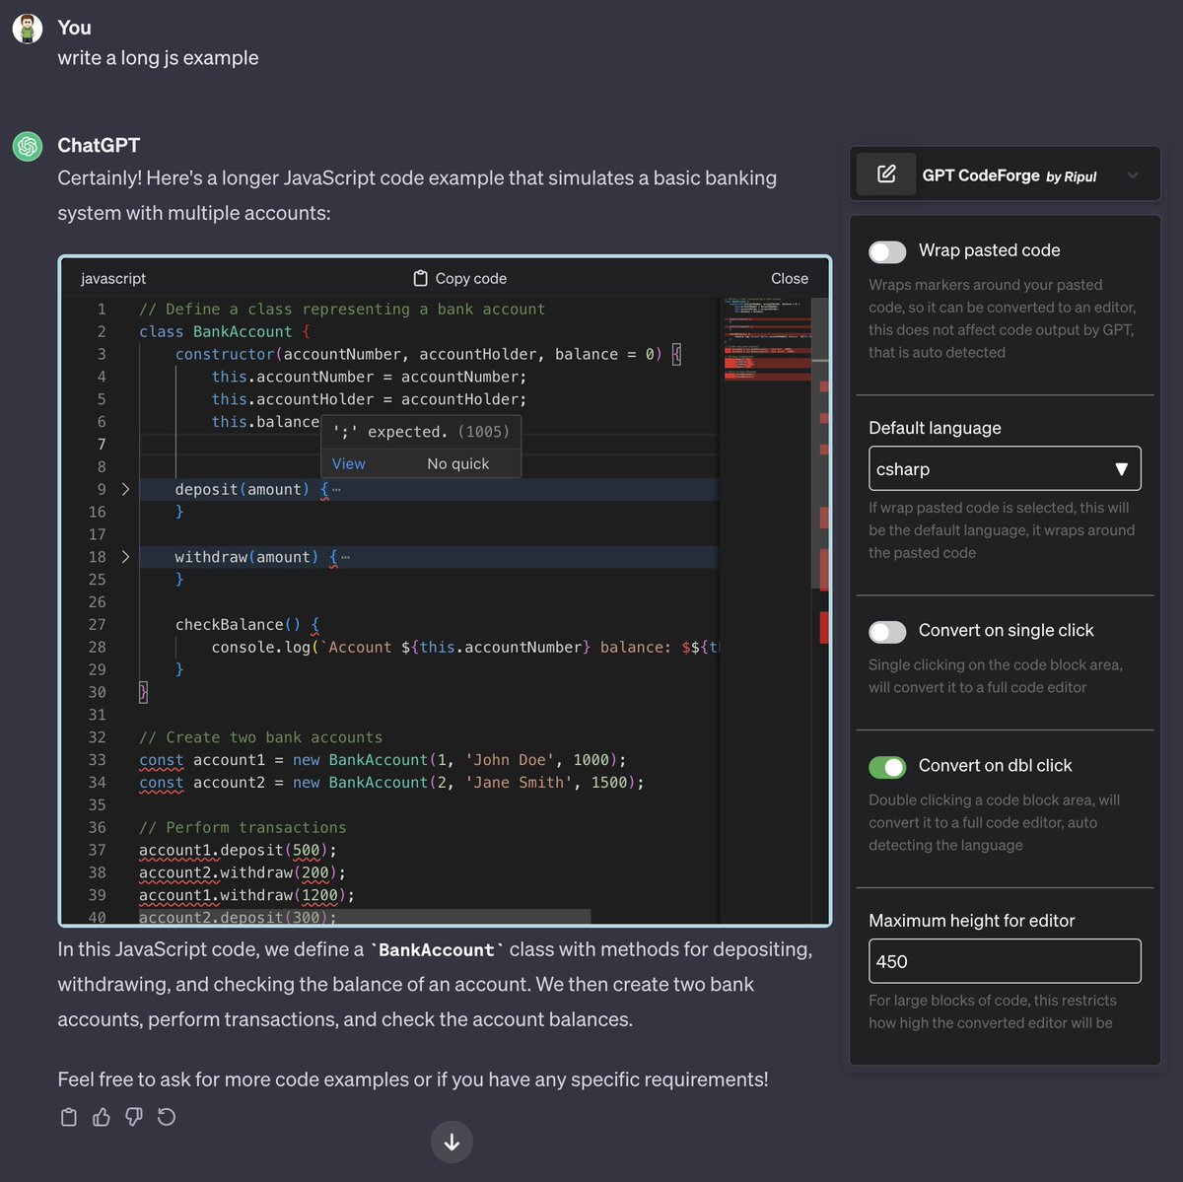The image size is (1183, 1182).
Task: Open the Default language csharp dropdown
Action: [x=1005, y=468]
